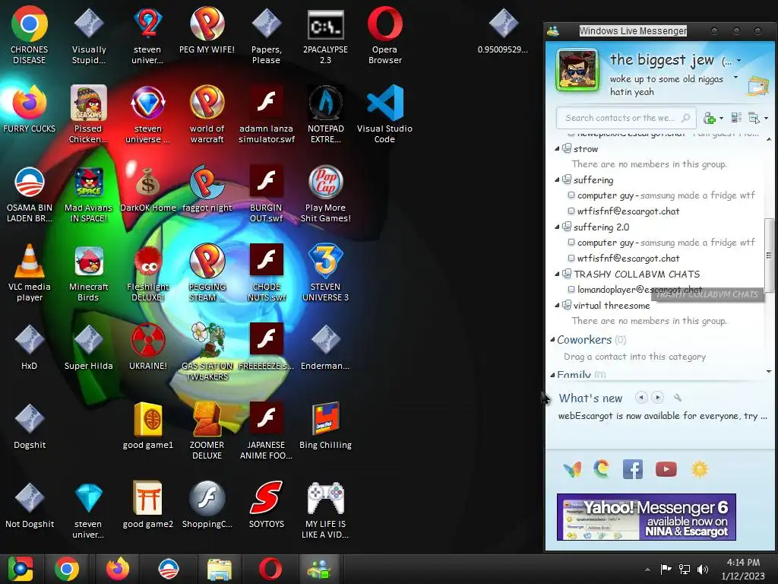The image size is (778, 584).
Task: Select the Bing Chilling floppy icon
Action: (325, 426)
